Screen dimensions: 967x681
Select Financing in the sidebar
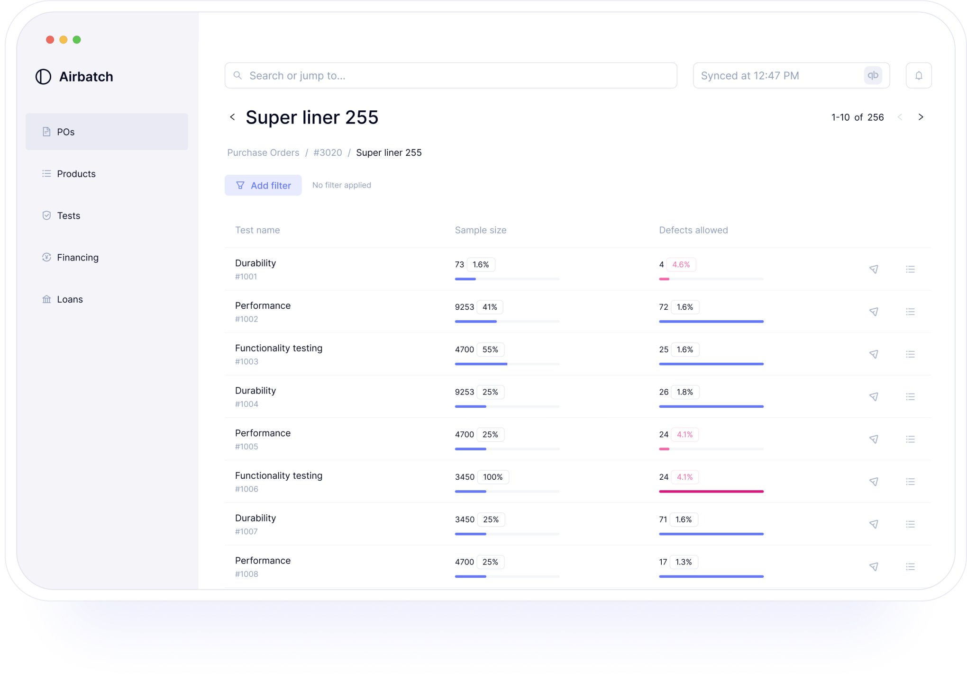[77, 257]
